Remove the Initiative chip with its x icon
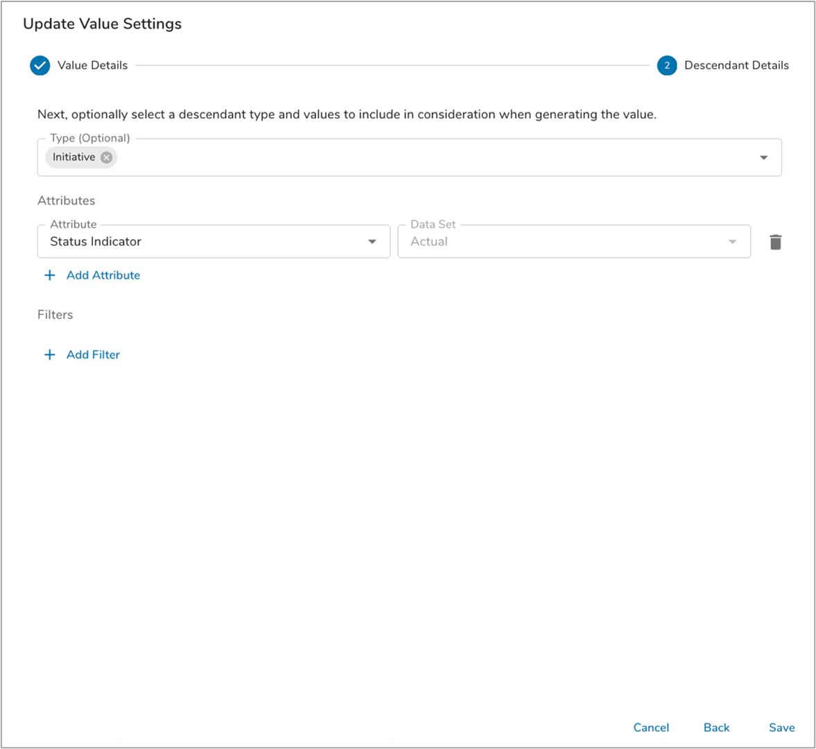The height and width of the screenshot is (749, 816). tap(106, 157)
